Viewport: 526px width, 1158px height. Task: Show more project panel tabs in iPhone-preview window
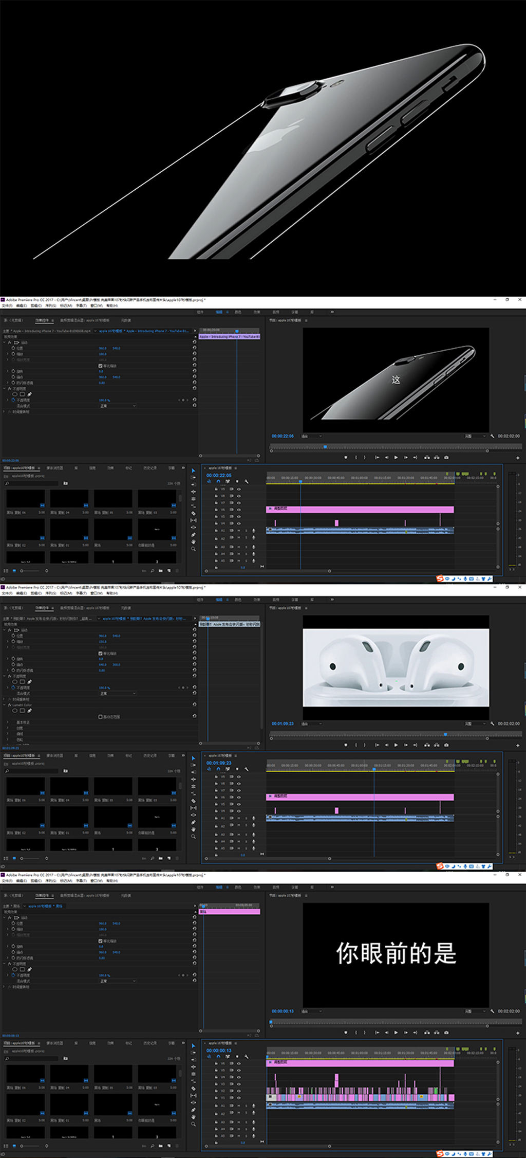[183, 467]
